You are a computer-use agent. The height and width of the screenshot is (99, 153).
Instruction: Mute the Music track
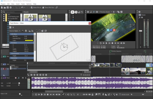point(23,78)
